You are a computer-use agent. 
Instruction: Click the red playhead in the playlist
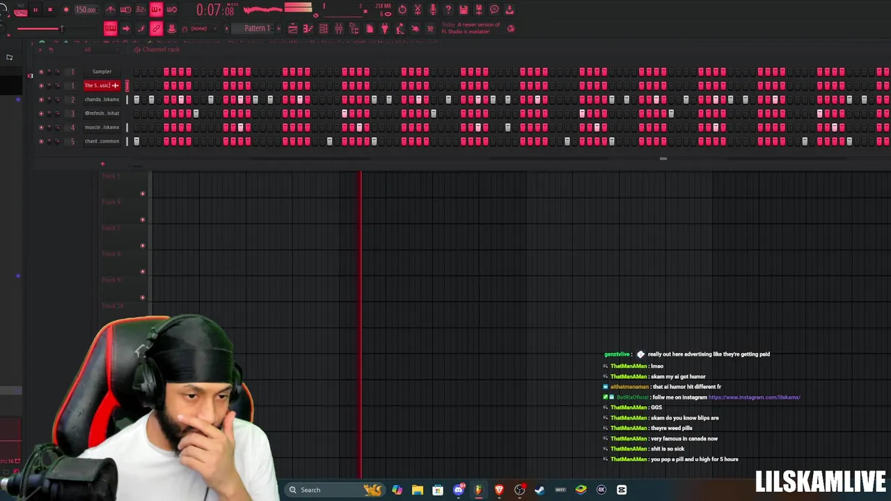(x=361, y=324)
